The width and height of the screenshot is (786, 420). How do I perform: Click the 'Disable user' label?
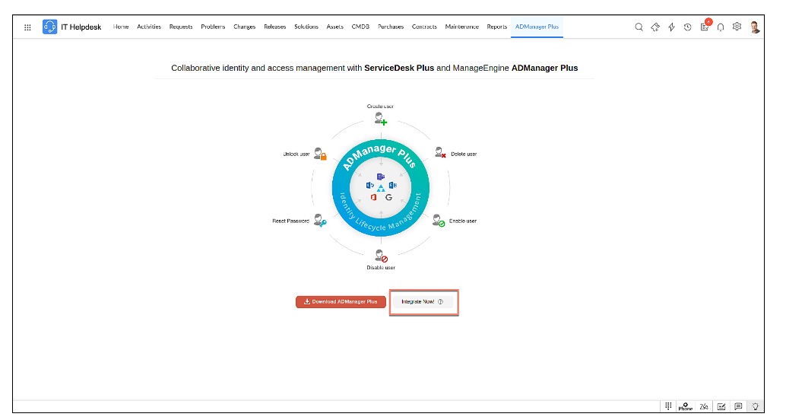381,268
